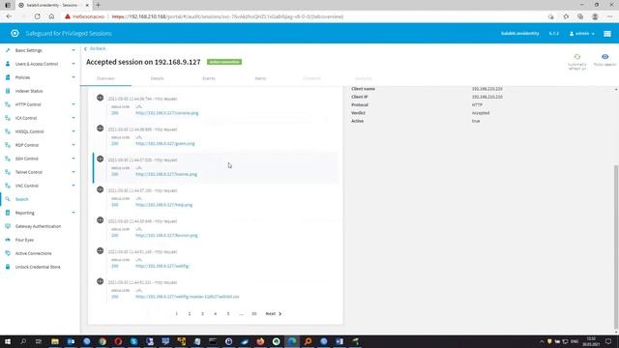Open the help.png request URL link
This screenshot has height=348, width=619.
163,205
